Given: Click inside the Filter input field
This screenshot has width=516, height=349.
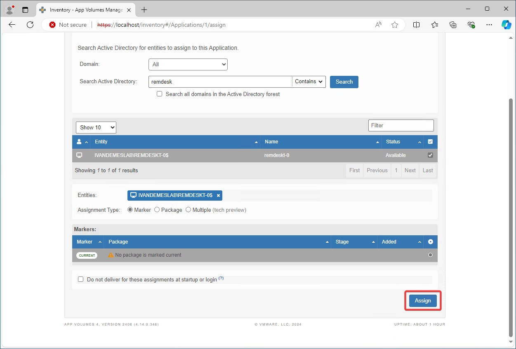Looking at the screenshot, I should click(x=401, y=125).
